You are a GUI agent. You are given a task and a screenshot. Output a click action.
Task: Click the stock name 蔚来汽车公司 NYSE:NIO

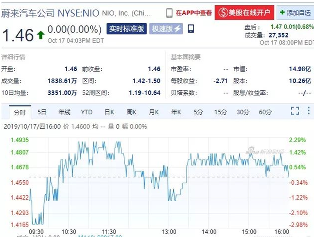(50, 13)
